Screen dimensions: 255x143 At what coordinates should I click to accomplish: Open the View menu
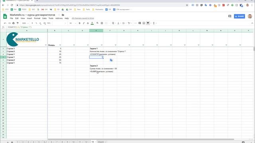(23, 18)
